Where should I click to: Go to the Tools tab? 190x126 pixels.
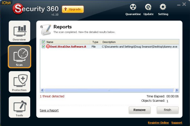click(x=19, y=107)
